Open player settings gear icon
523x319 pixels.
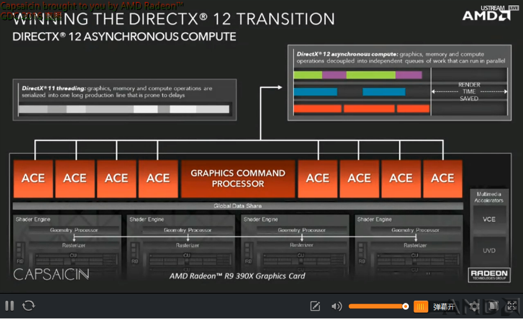coord(474,306)
